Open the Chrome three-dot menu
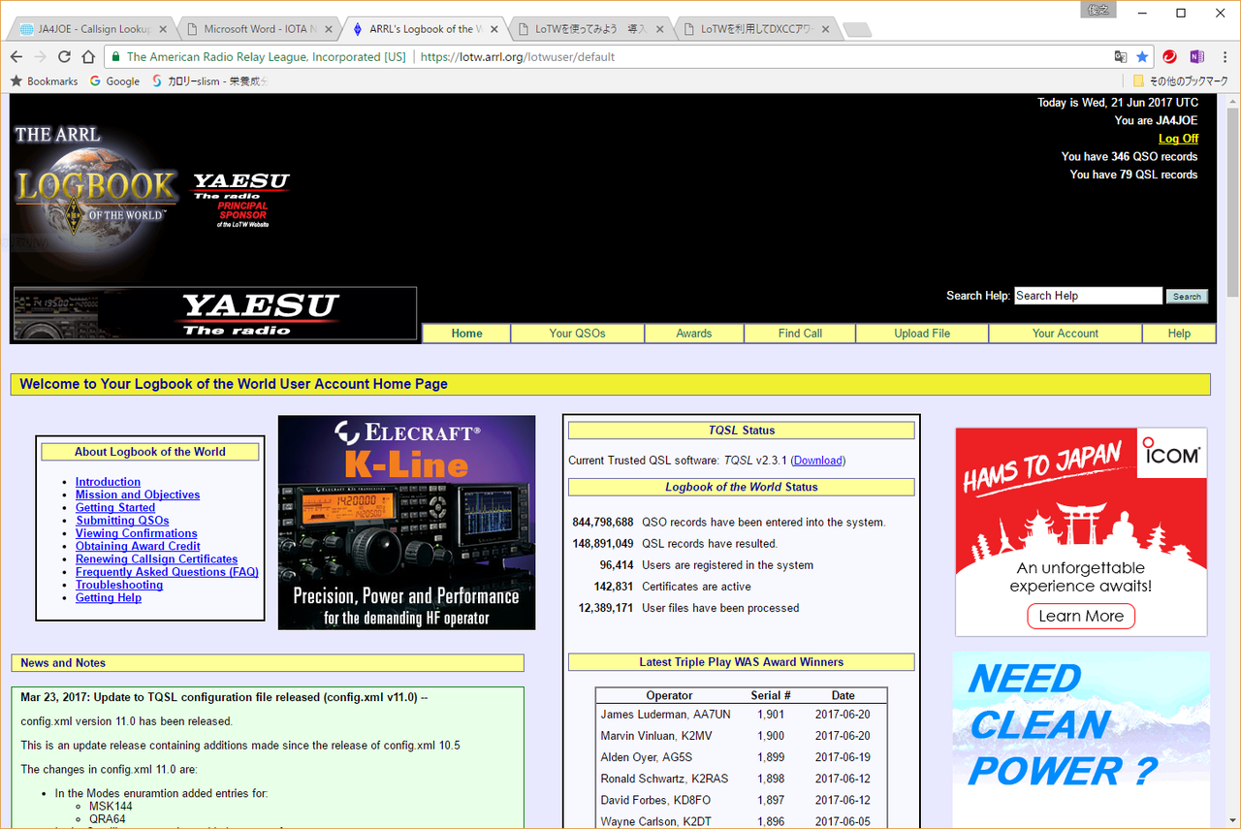The image size is (1241, 829). point(1224,57)
